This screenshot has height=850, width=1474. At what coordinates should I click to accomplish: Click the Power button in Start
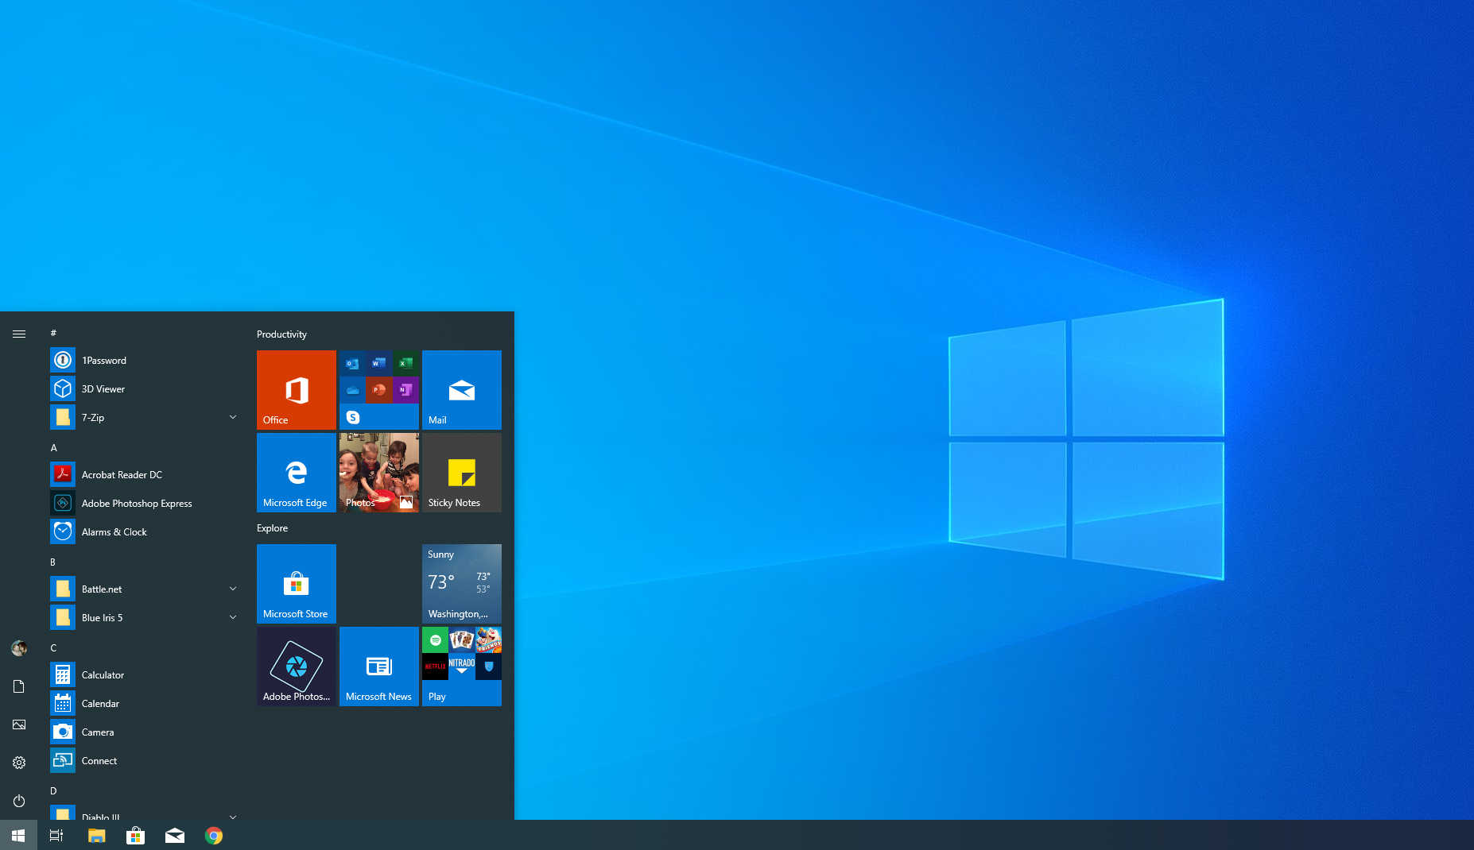click(18, 801)
